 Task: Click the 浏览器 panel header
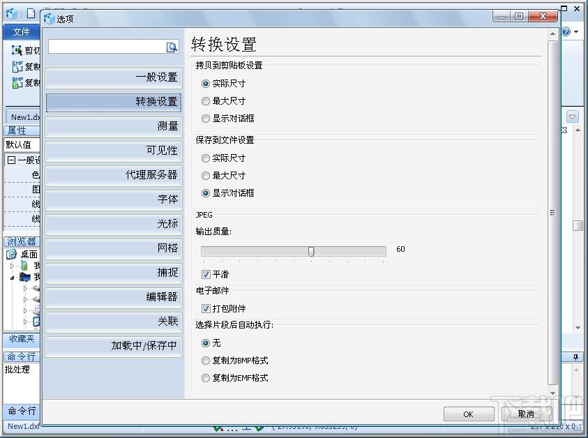tap(22, 241)
